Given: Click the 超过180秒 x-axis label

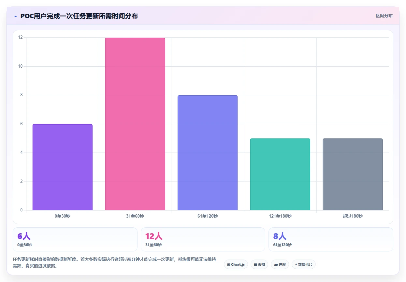Looking at the screenshot, I should 353,216.
